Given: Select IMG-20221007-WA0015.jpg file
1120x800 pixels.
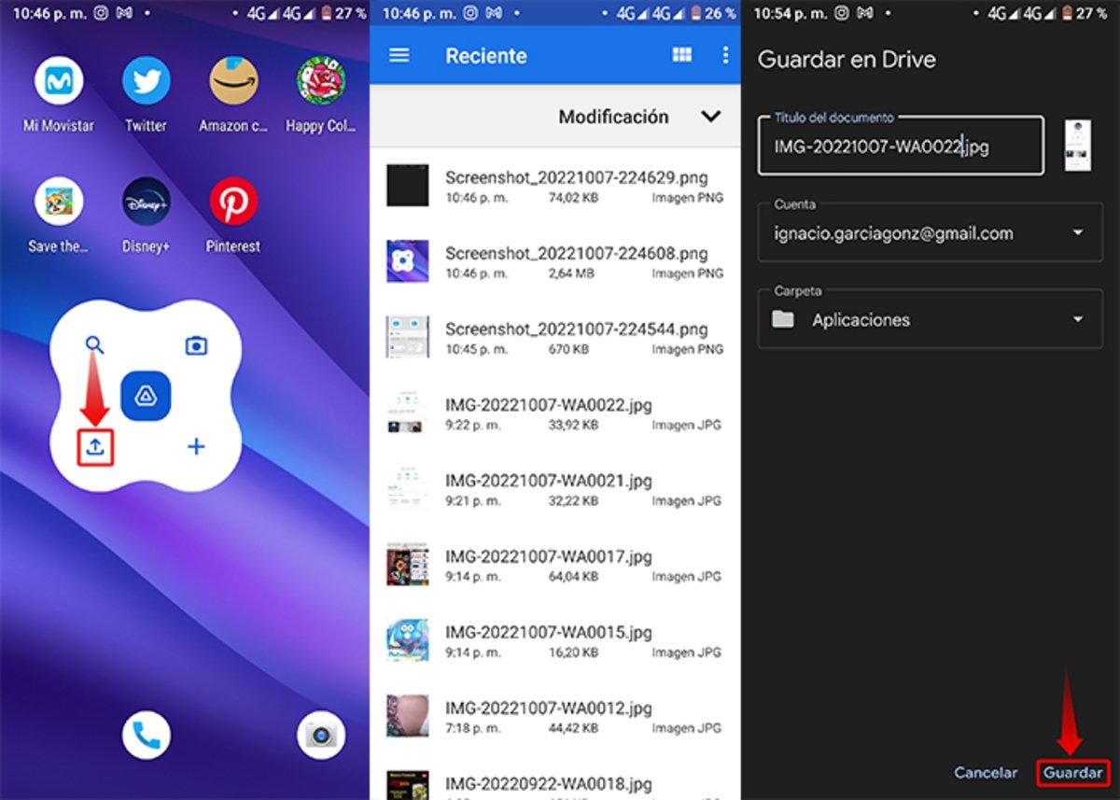Looking at the screenshot, I should click(554, 640).
